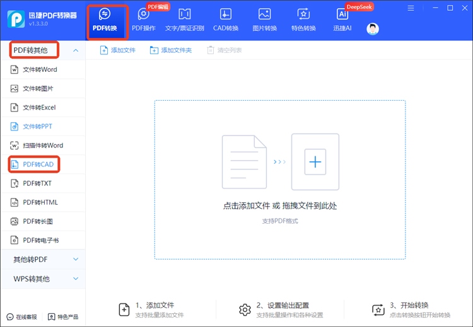This screenshot has width=473, height=327.
Task: Click the 清空列表 button
Action: pyautogui.click(x=224, y=50)
